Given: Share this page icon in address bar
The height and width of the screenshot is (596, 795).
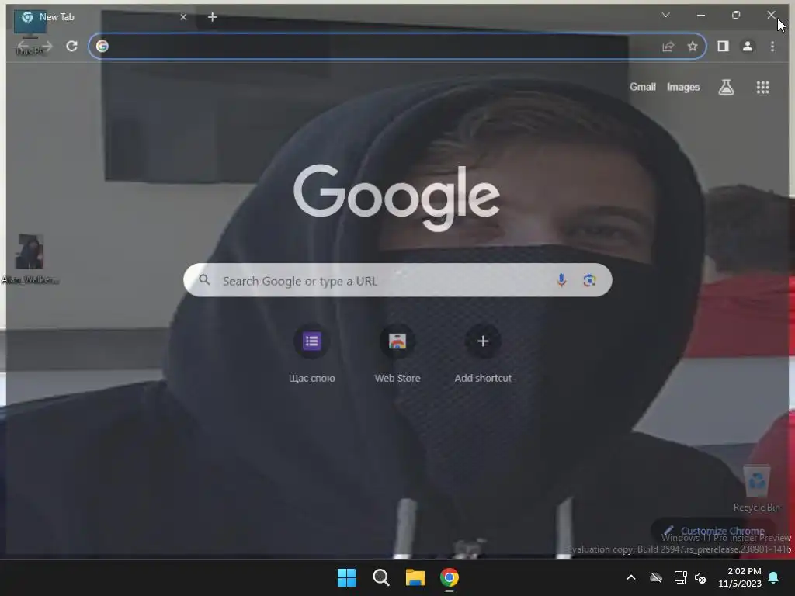Looking at the screenshot, I should click(668, 47).
